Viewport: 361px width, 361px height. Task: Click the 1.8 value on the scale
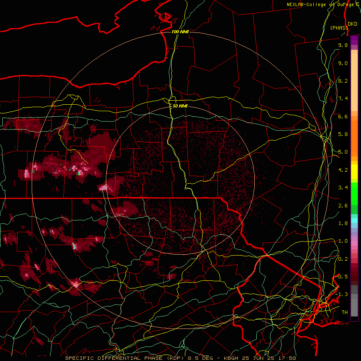pyautogui.click(x=343, y=223)
